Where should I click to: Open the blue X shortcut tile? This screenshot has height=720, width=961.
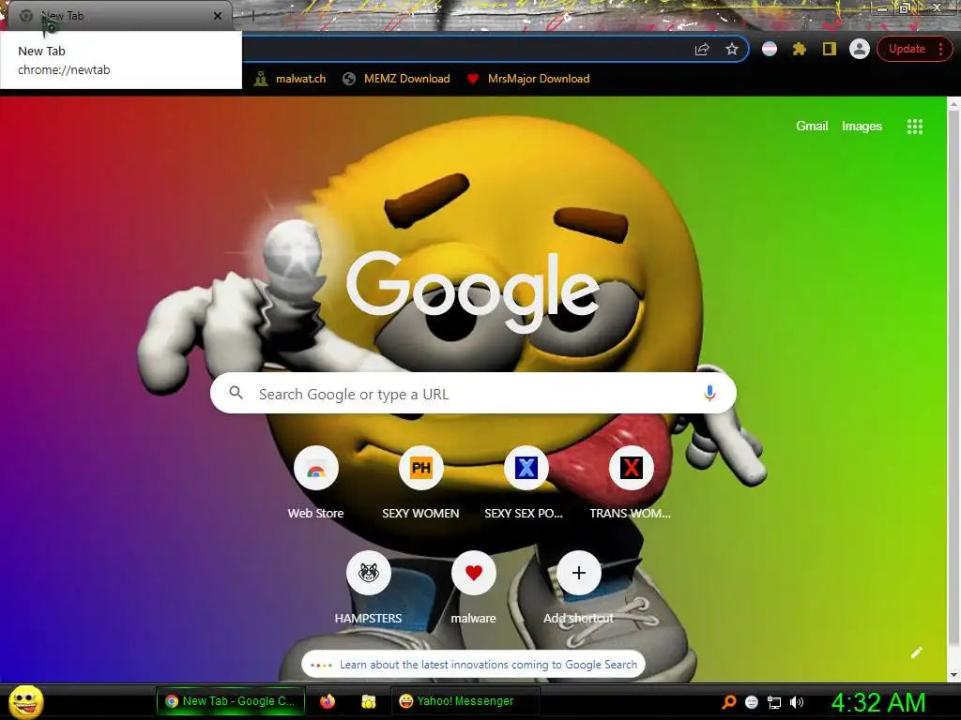click(x=526, y=469)
